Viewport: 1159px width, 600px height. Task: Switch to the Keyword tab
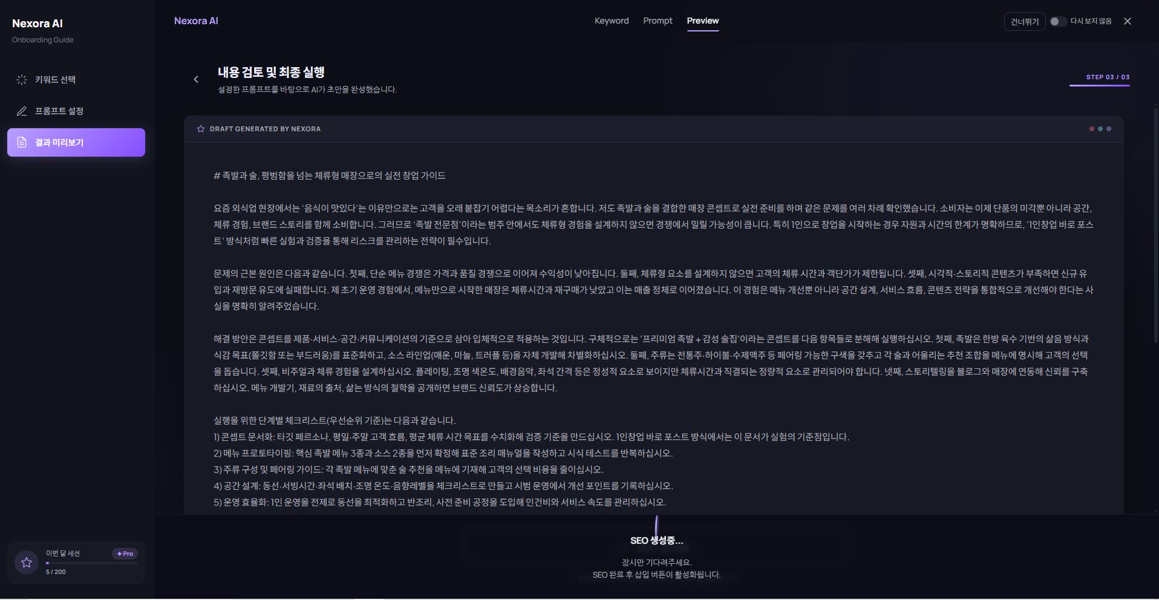612,21
